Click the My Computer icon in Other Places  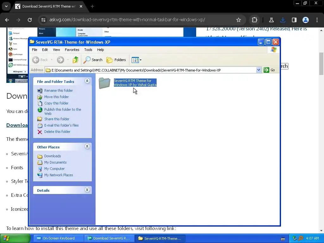tap(40, 169)
